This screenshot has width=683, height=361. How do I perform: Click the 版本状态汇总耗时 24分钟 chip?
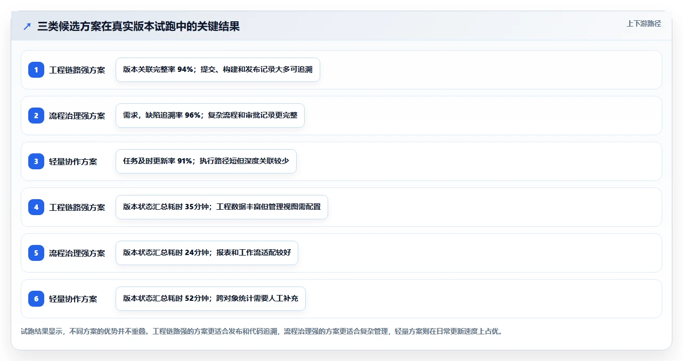pyautogui.click(x=207, y=253)
